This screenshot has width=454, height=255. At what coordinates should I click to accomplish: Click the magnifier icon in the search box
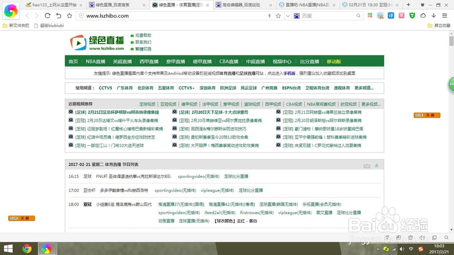359,16
